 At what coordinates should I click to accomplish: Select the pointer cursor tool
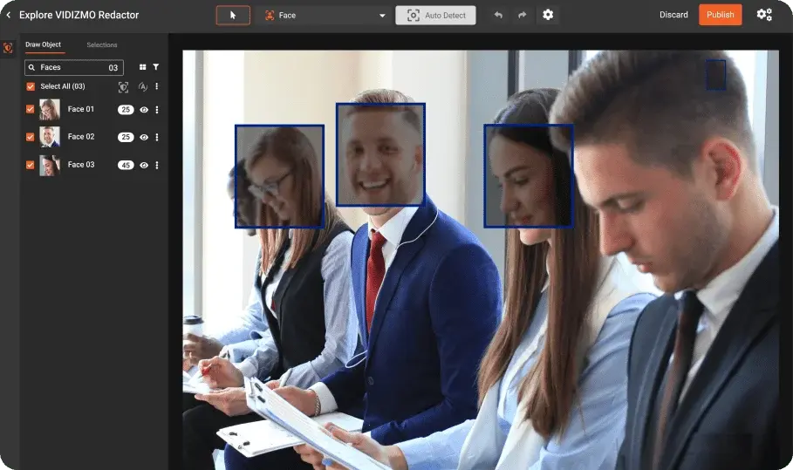233,15
